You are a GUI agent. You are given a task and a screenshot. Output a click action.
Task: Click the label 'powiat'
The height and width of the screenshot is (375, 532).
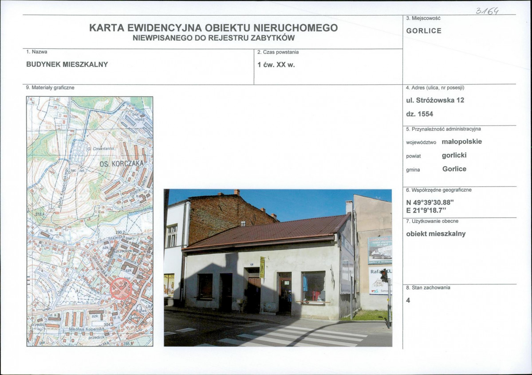coord(413,156)
